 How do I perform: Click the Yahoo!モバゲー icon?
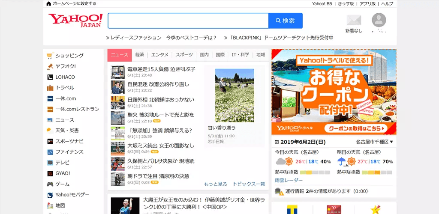pyautogui.click(x=50, y=195)
